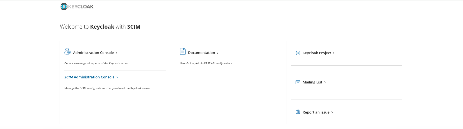The width and height of the screenshot is (463, 129).
Task: Click the Mailing List envelope icon
Action: point(298,82)
